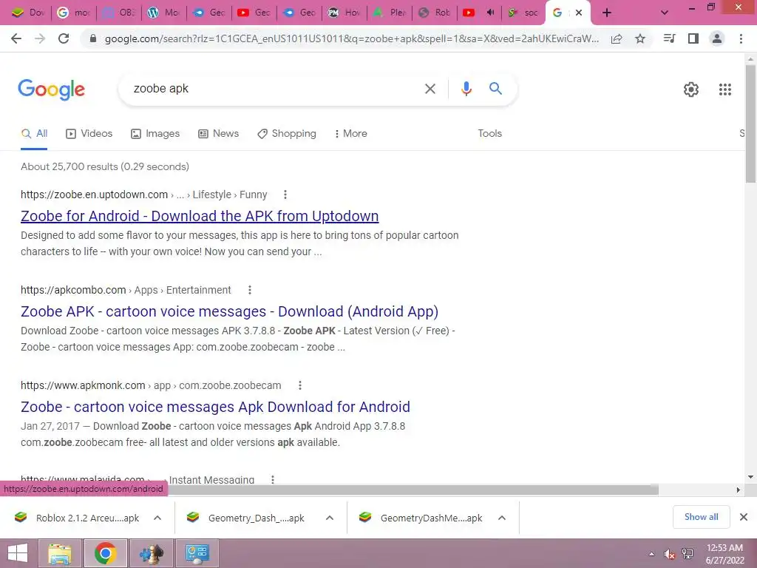Click the vertical page scrollbar
The image size is (757, 568).
(751, 124)
